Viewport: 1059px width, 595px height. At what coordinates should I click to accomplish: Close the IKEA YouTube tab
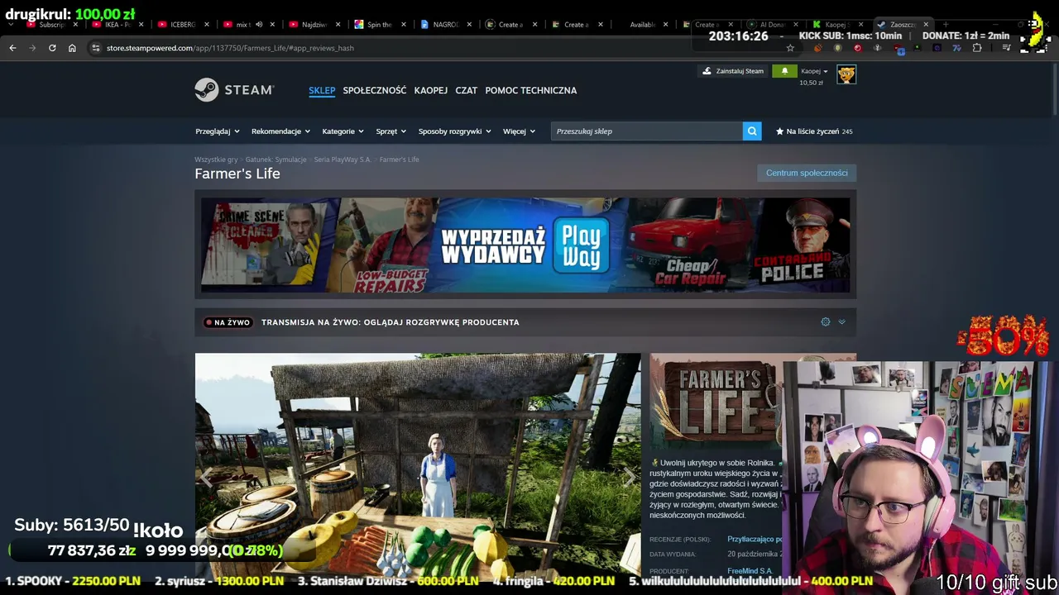click(x=141, y=25)
